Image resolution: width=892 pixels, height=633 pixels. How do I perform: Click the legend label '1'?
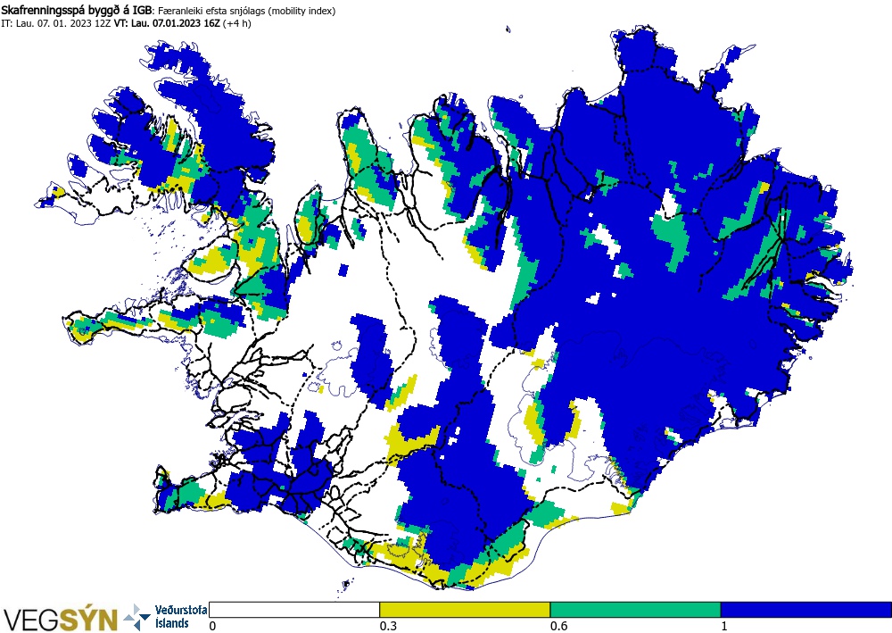pos(724,626)
